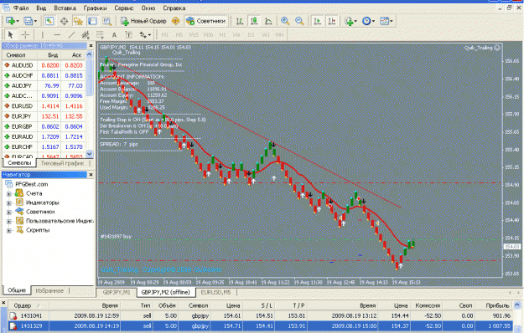Click Quik_Trading smiley icon on chart
The width and height of the screenshot is (524, 333).
[x=497, y=48]
